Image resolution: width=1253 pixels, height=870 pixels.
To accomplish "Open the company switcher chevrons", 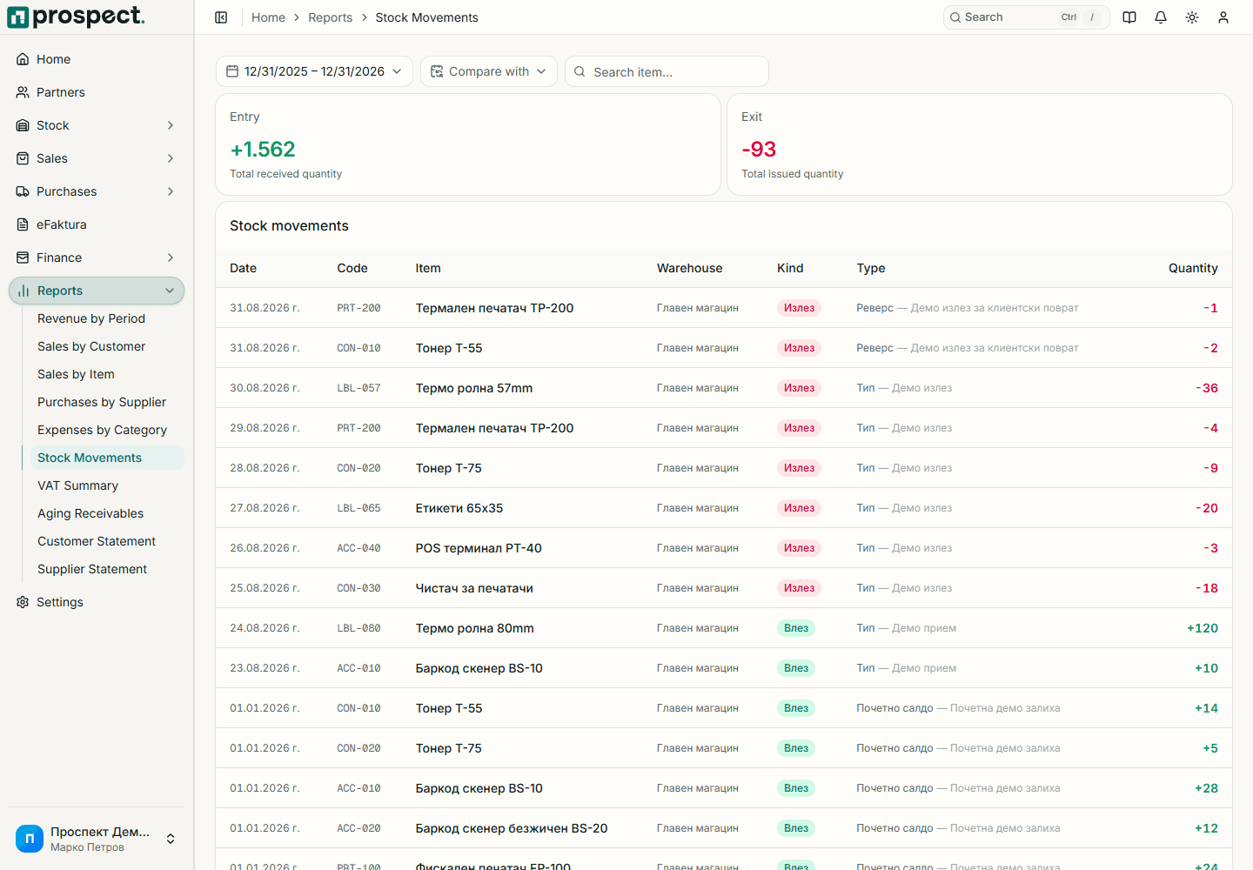I will tap(171, 839).
